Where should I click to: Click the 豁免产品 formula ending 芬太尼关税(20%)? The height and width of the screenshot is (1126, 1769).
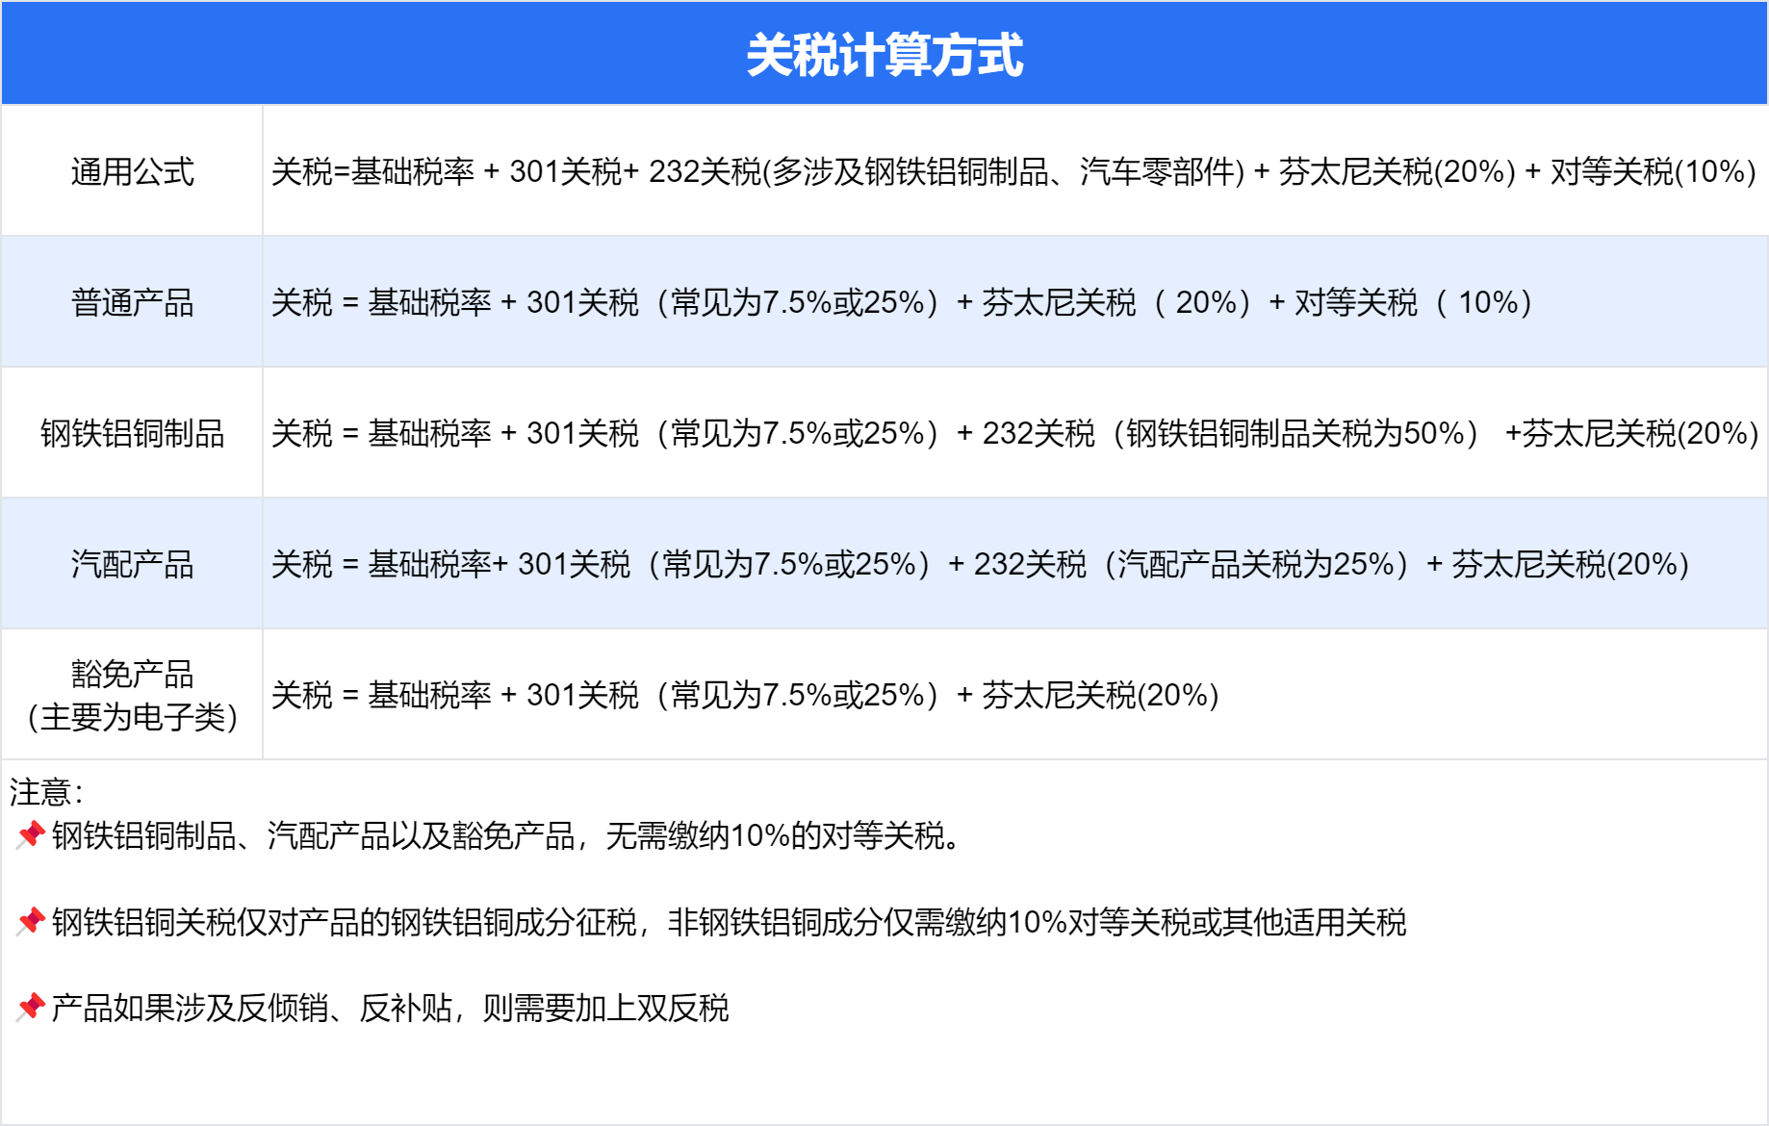[x=745, y=695]
